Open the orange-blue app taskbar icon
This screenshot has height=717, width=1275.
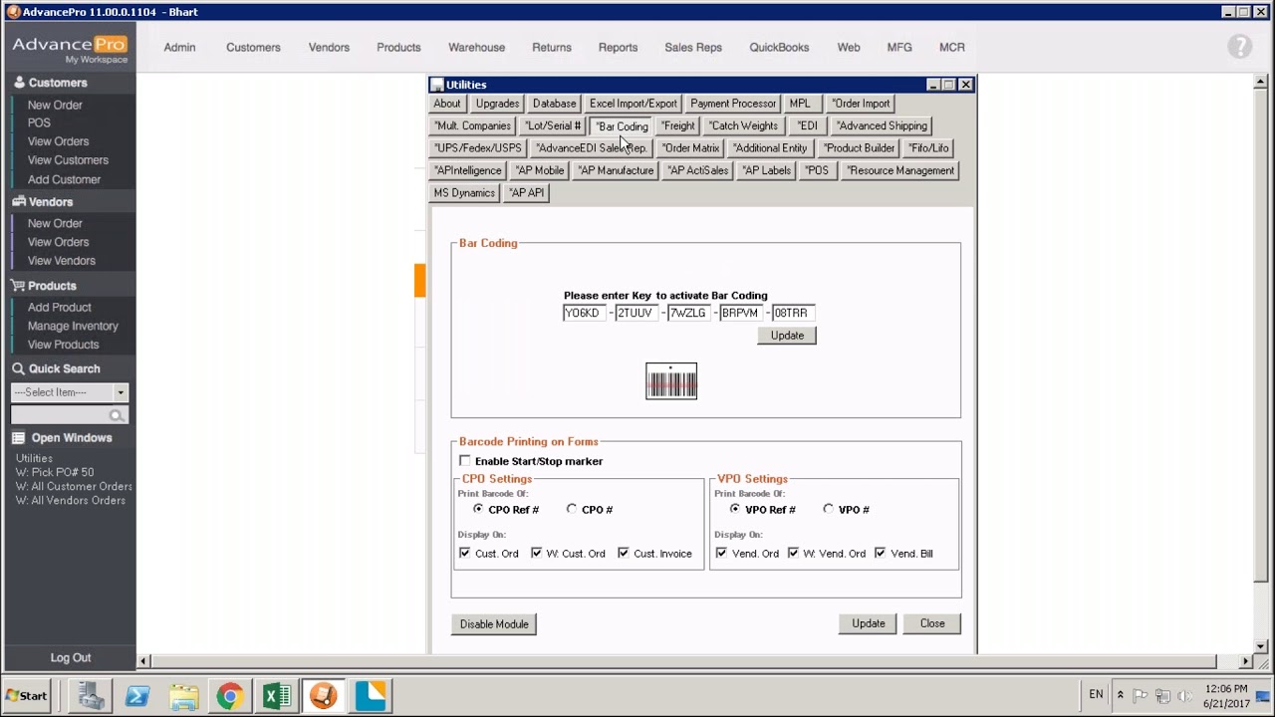point(370,695)
